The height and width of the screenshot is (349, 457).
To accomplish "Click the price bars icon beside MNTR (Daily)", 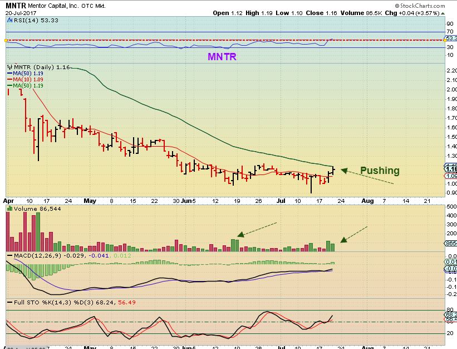I will (x=10, y=67).
